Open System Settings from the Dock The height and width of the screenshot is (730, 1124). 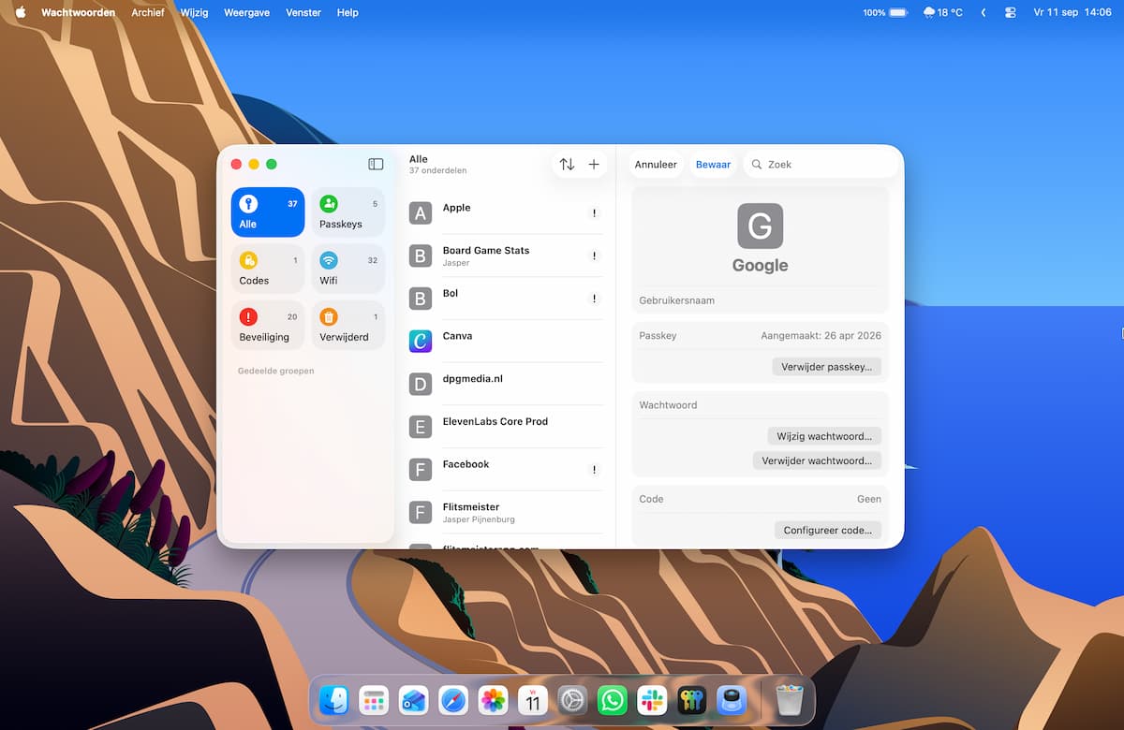pos(572,700)
